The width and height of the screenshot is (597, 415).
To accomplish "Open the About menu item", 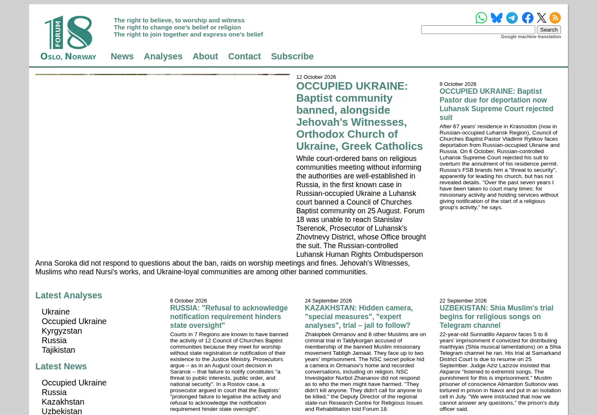I will (205, 56).
